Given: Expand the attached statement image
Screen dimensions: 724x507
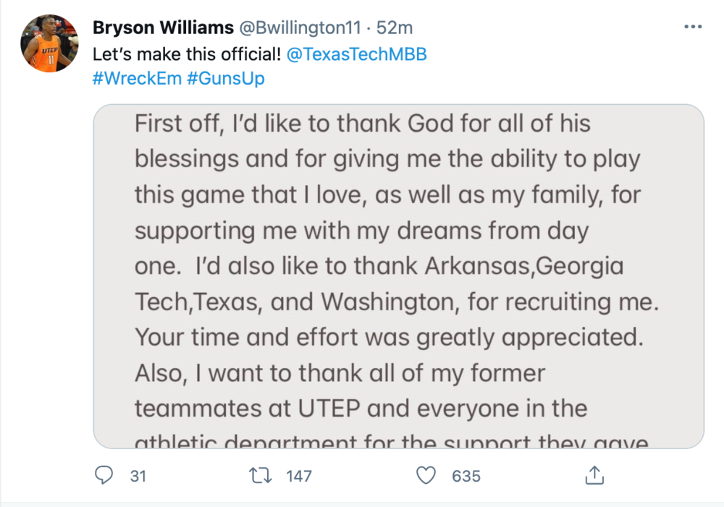Looking at the screenshot, I should [399, 276].
